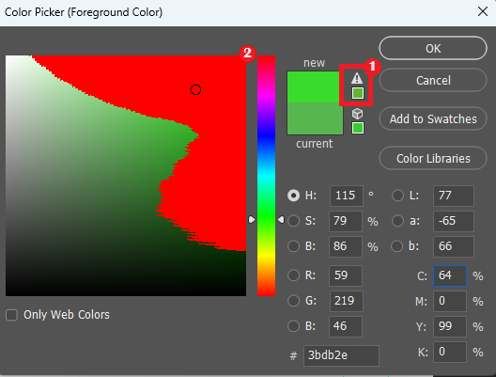The height and width of the screenshot is (377, 496).
Task: Select the Lab a radio button
Action: click(397, 221)
